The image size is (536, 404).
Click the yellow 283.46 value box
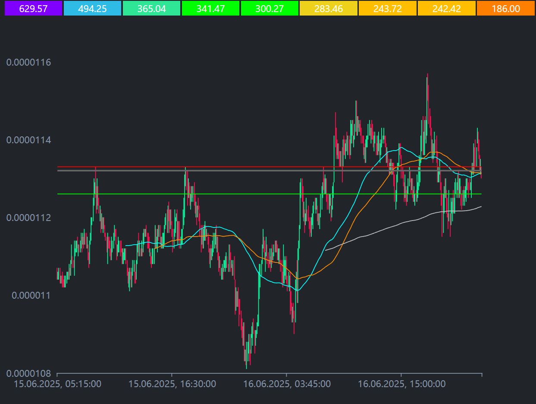[329, 8]
